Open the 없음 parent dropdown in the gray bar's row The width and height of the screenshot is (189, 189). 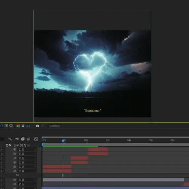[27, 180]
